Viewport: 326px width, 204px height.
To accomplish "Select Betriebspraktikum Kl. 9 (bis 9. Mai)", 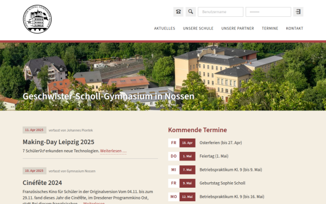I will (x=231, y=170).
